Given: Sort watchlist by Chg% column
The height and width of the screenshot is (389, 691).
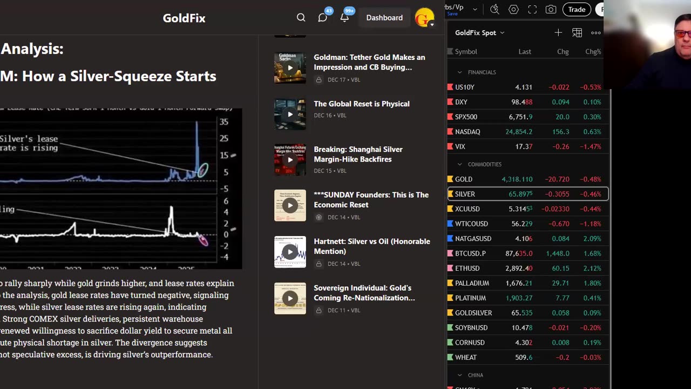Looking at the screenshot, I should (593, 51).
